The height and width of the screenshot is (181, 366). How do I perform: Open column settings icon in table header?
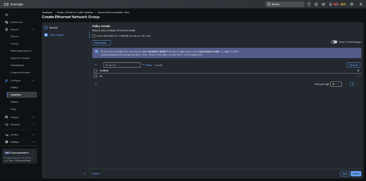point(358,71)
